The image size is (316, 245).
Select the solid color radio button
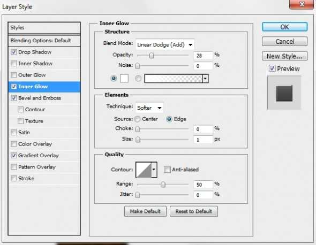coord(114,78)
